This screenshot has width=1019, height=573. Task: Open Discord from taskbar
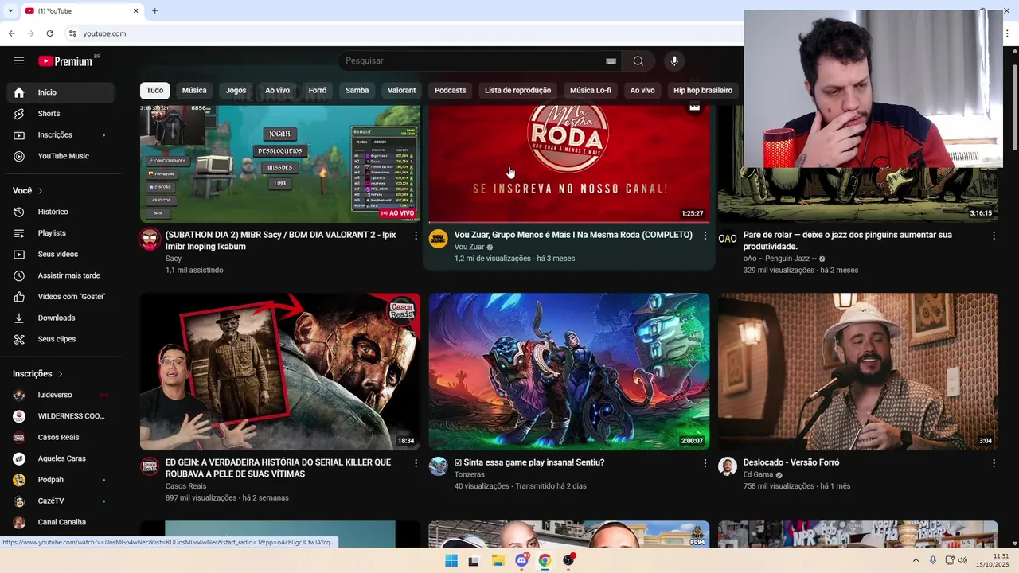521,560
